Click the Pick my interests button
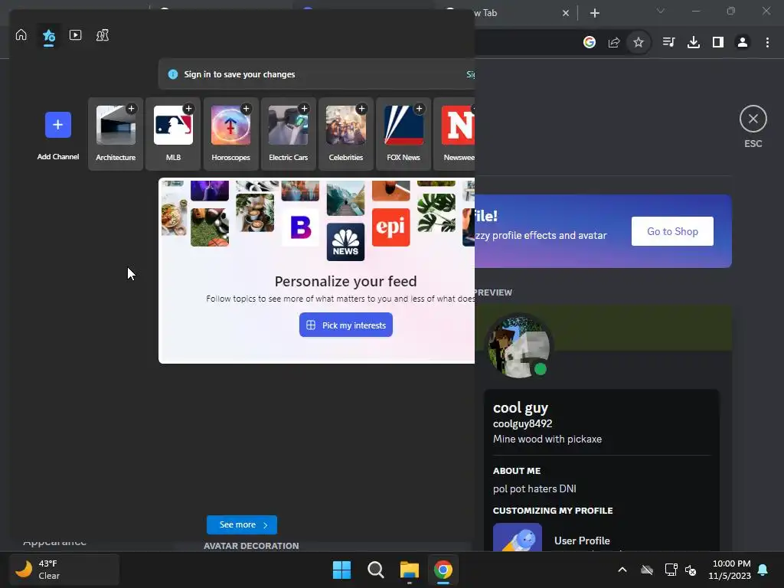 point(346,325)
